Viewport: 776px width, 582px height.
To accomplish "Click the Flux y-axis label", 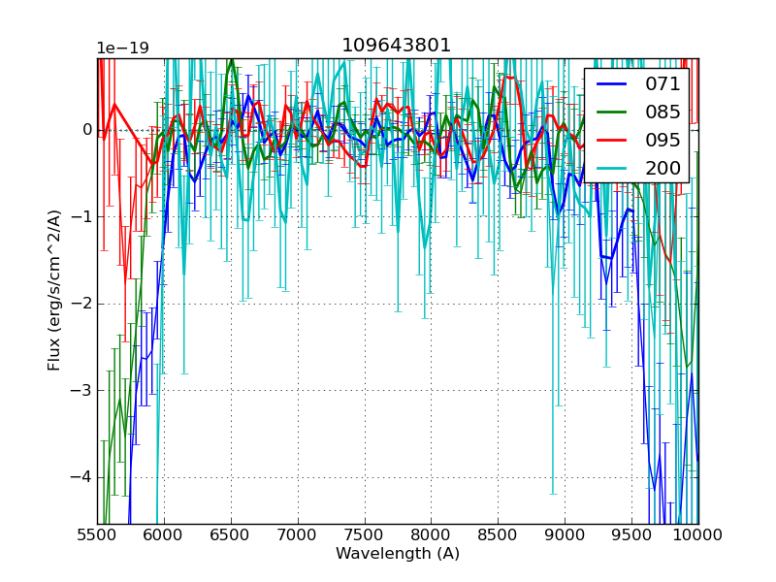I will (x=54, y=291).
